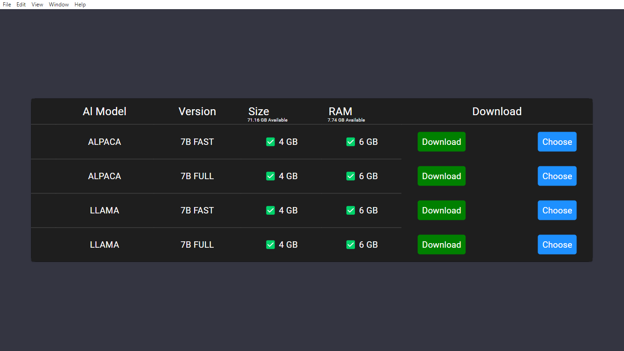Click Size checkmark for LLAMA 7B FULL
This screenshot has height=351, width=624.
[270, 245]
